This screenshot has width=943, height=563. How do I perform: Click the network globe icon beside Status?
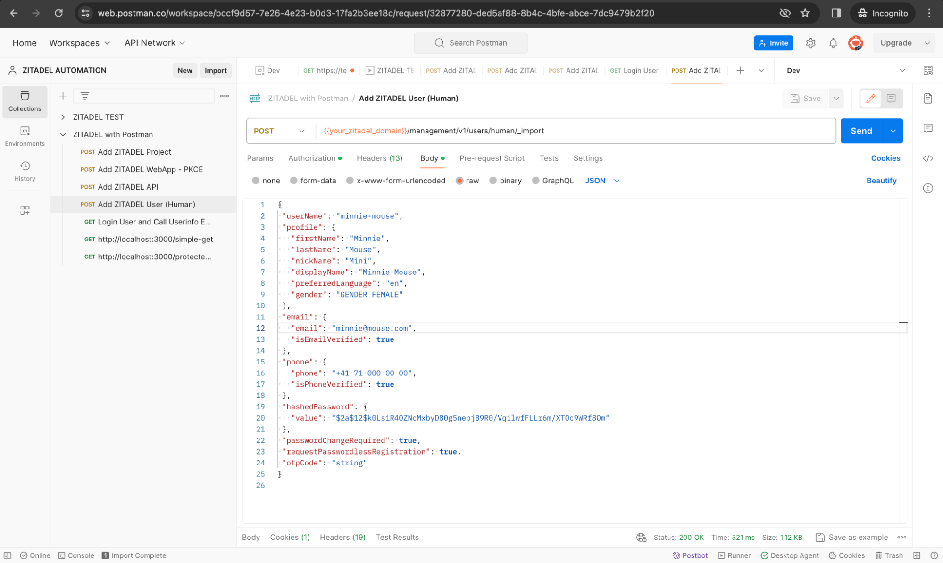click(641, 537)
